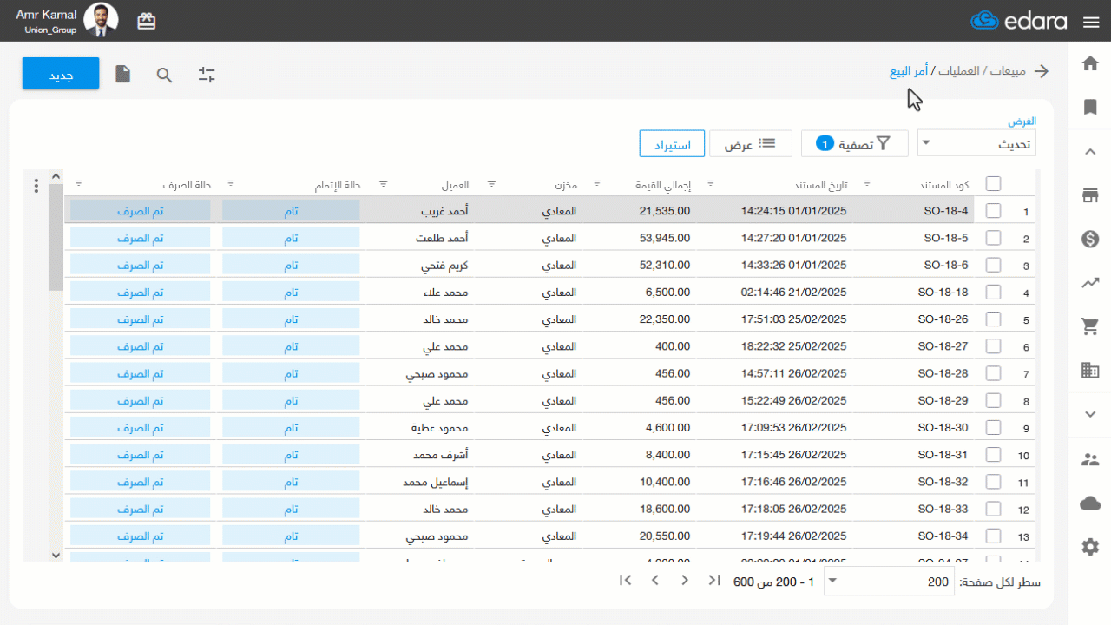This screenshot has height=625, width=1111.
Task: Open the settings gear sidebar icon
Action: pyautogui.click(x=1091, y=547)
